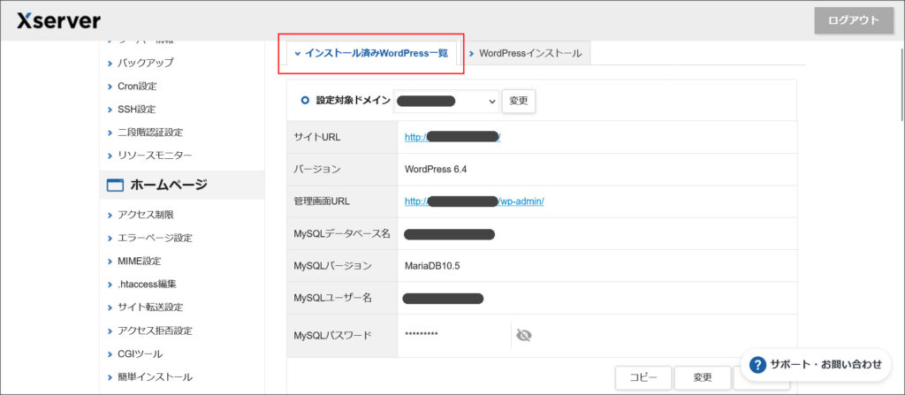
Task: Open Cron設定 in the sidebar
Action: (137, 86)
